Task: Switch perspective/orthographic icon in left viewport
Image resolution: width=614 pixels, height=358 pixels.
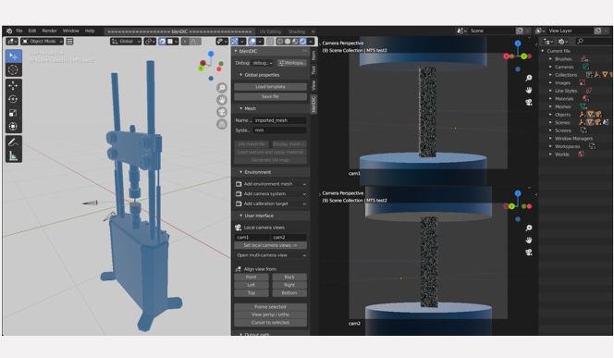Action: [222, 124]
